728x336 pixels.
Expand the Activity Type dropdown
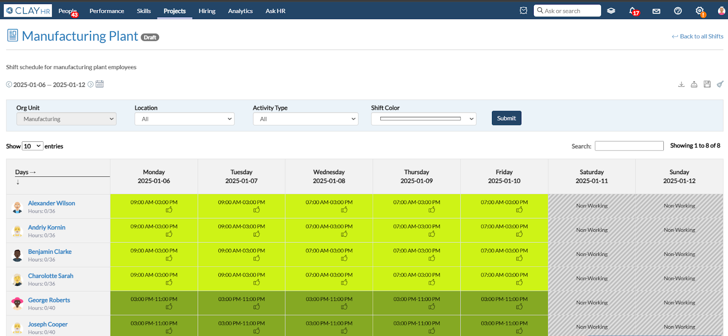[306, 119]
